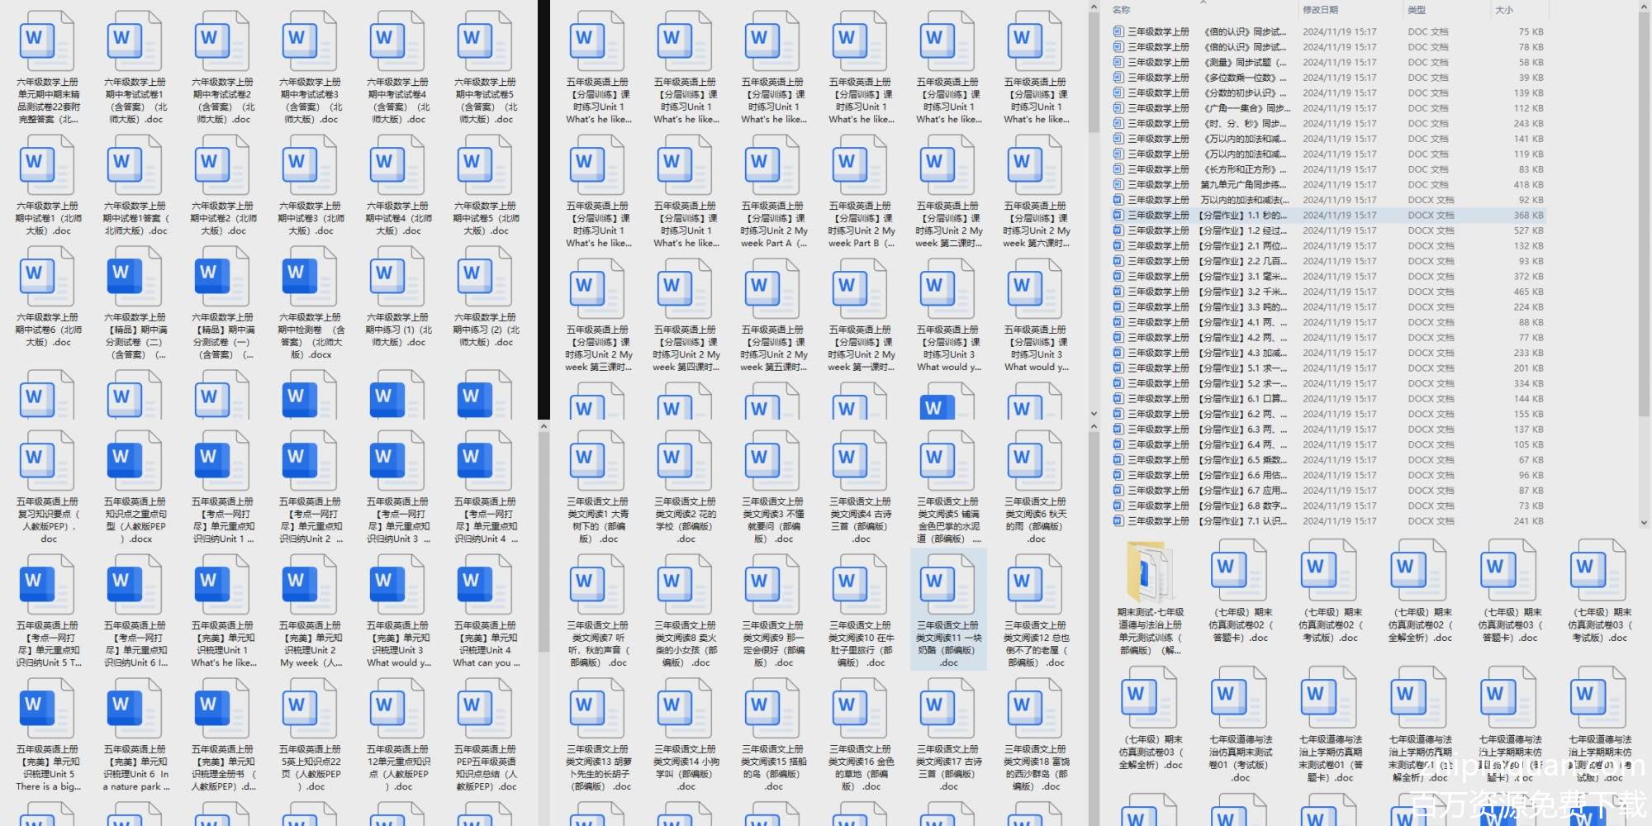This screenshot has width=1652, height=826.
Task: Select the 类文阅读14 小狗学叫 document icon
Action: 684,709
